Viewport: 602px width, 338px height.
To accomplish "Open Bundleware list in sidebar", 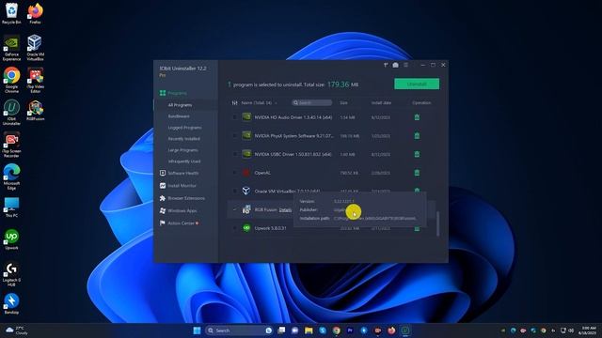I will (179, 116).
